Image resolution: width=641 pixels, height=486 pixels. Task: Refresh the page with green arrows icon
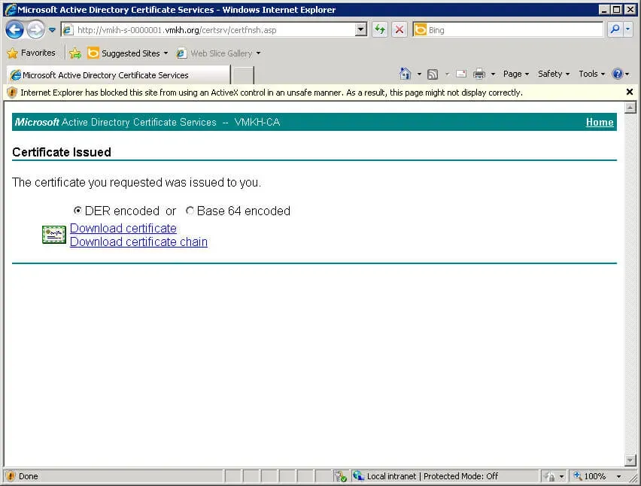coord(380,30)
